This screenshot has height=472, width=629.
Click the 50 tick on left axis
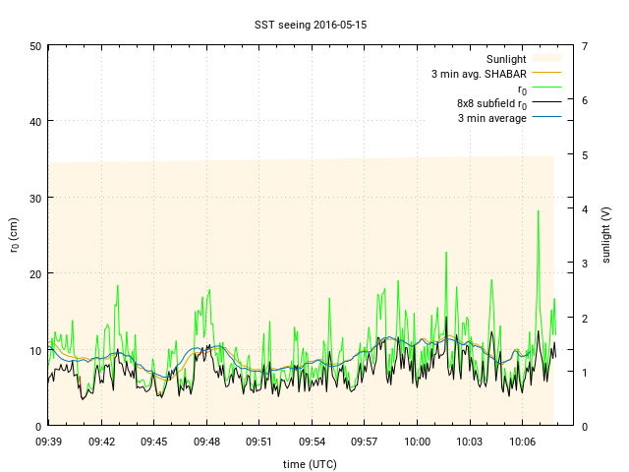[x=35, y=46]
